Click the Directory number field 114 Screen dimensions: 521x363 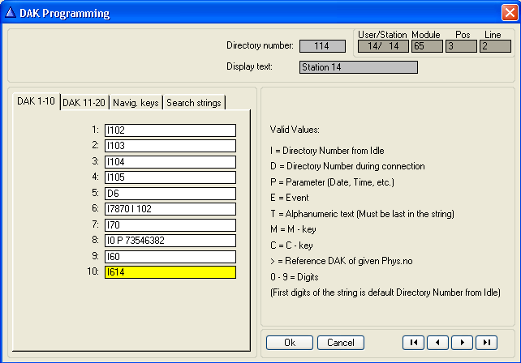[x=322, y=46]
